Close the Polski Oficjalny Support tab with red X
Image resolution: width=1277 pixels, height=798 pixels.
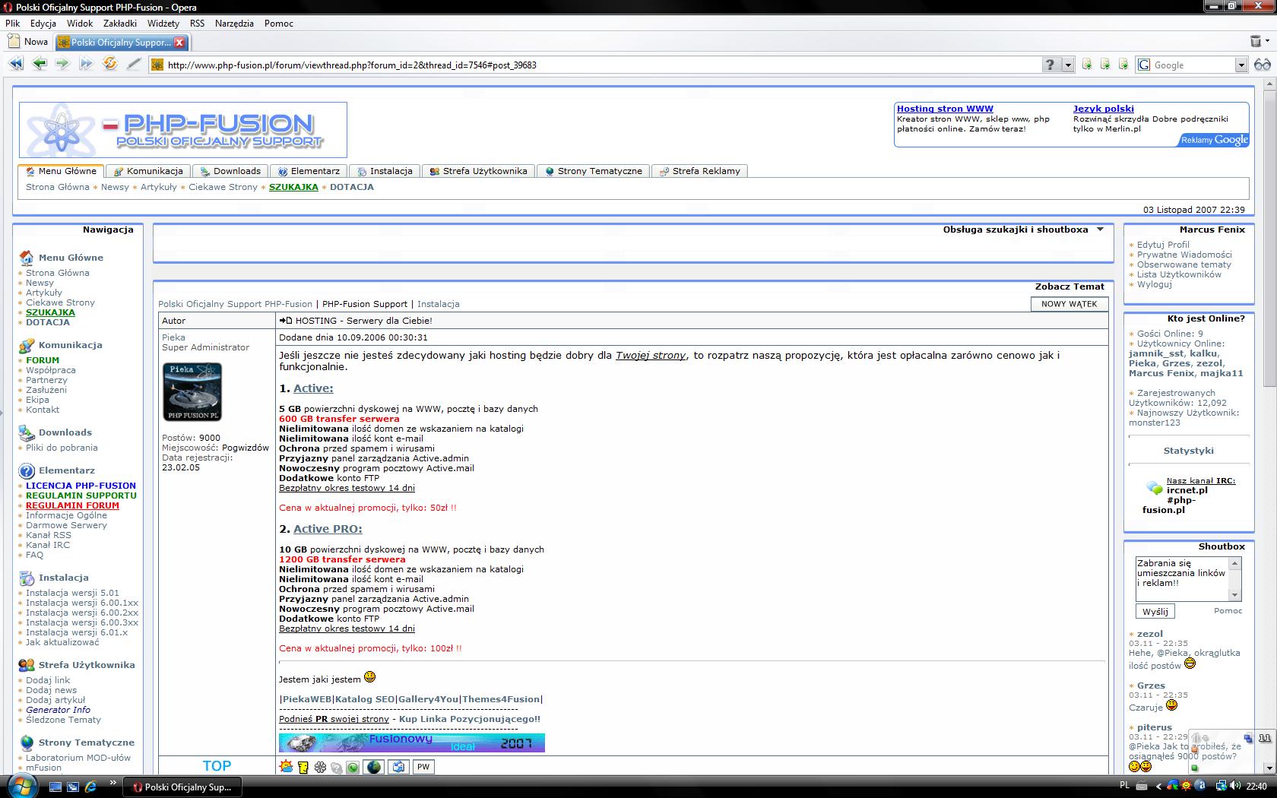click(x=179, y=43)
